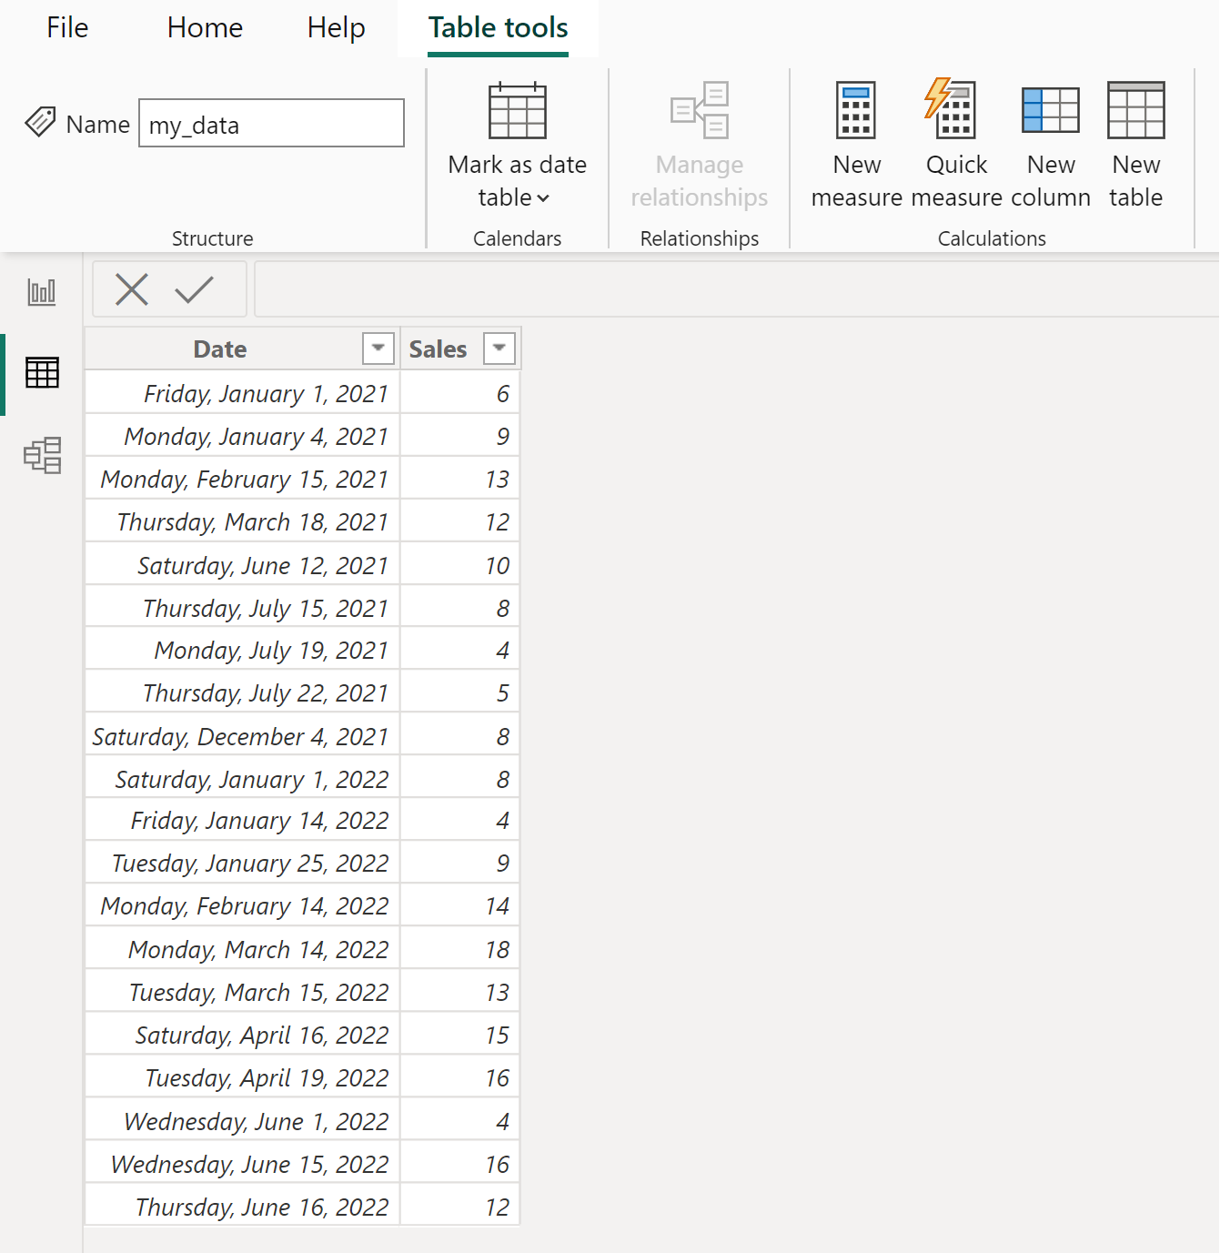Select the Table tools tab
The image size is (1220, 1253).
tap(498, 28)
